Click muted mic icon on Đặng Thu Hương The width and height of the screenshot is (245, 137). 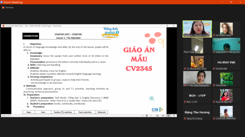185,119
